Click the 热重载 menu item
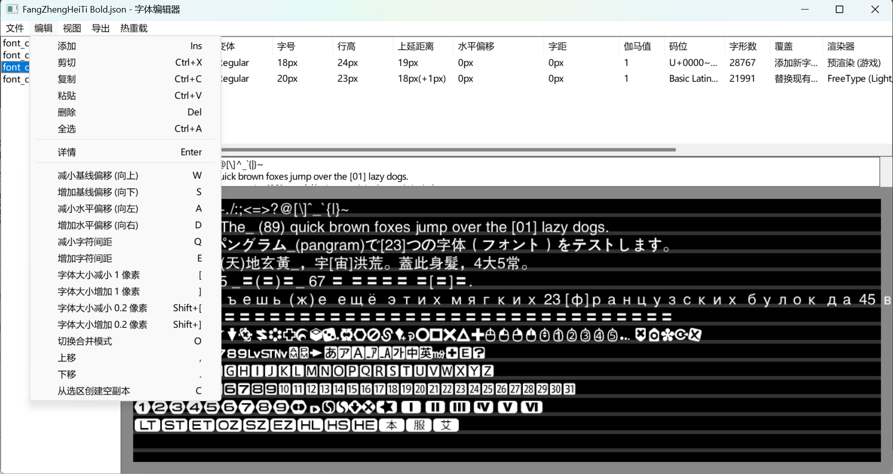The width and height of the screenshot is (893, 474). pyautogui.click(x=133, y=28)
